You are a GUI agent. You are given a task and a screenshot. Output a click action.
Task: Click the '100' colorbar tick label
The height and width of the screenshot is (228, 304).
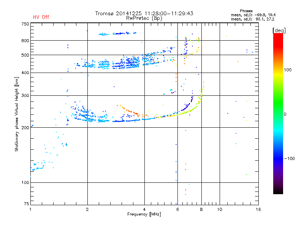288,70
